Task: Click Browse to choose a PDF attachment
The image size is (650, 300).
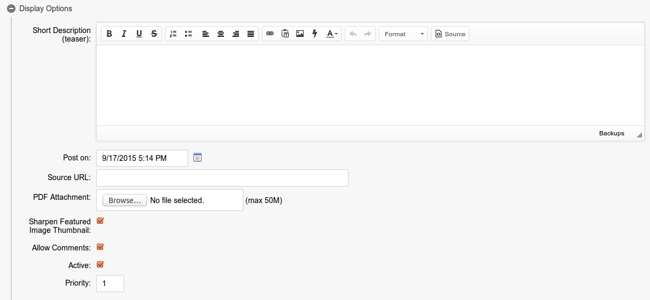Action: tap(125, 200)
